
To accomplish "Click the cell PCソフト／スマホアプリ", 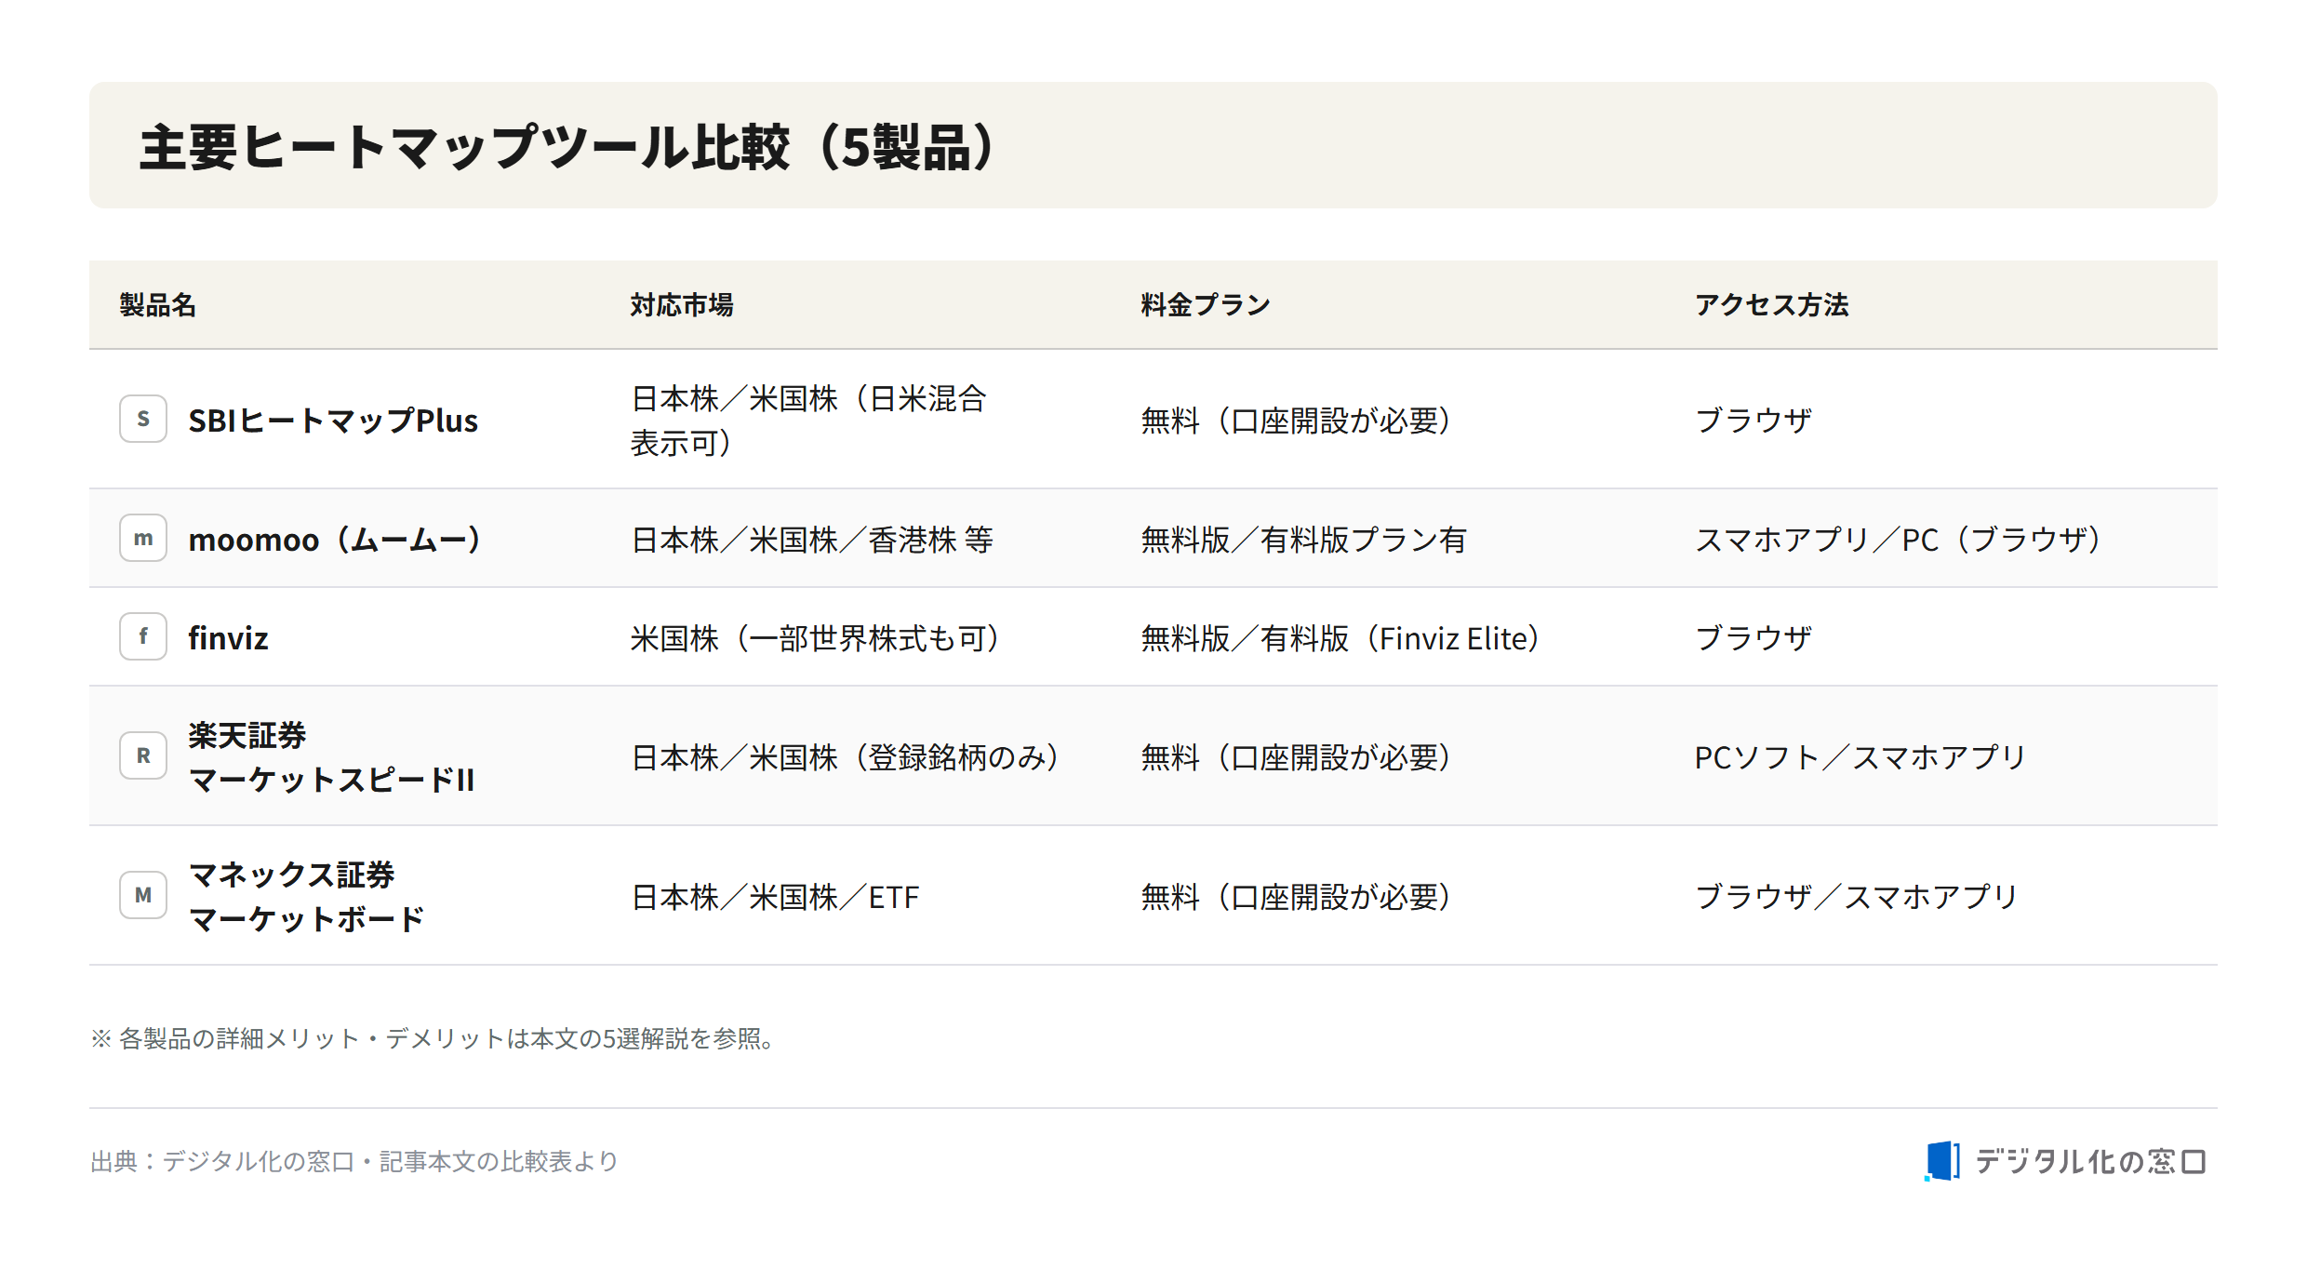I will point(1860,757).
